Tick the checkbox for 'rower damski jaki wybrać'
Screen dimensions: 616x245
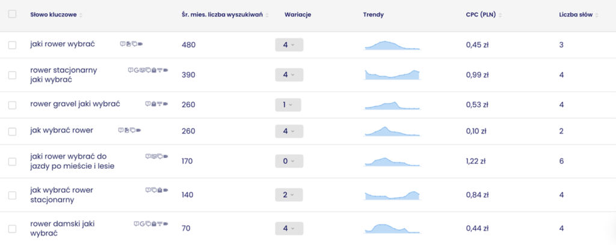click(12, 229)
